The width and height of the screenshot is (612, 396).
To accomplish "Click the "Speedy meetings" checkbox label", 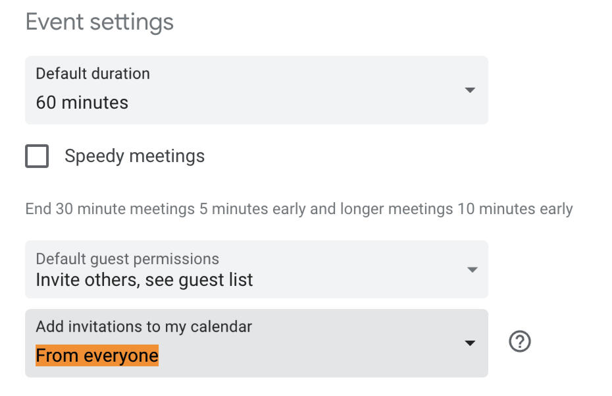I will click(x=134, y=156).
